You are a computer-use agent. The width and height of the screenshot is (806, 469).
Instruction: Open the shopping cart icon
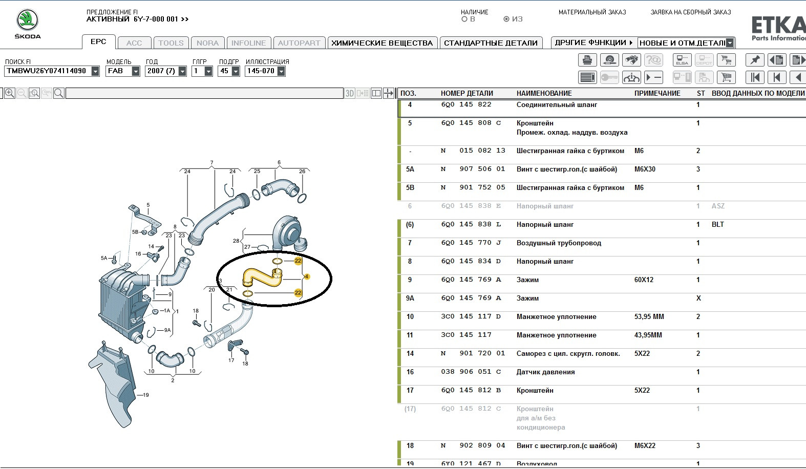pos(726,77)
